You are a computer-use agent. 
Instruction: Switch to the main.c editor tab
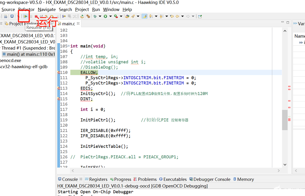69,24
